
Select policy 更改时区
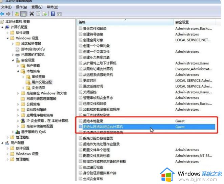90,80
